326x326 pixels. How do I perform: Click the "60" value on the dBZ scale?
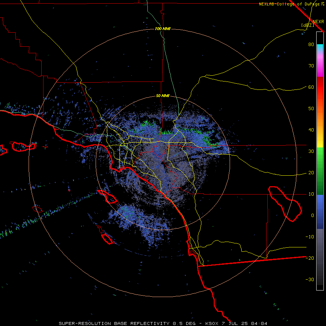pyautogui.click(x=311, y=87)
